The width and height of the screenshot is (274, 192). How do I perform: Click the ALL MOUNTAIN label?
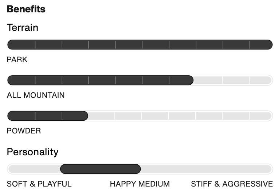[x=36, y=95]
